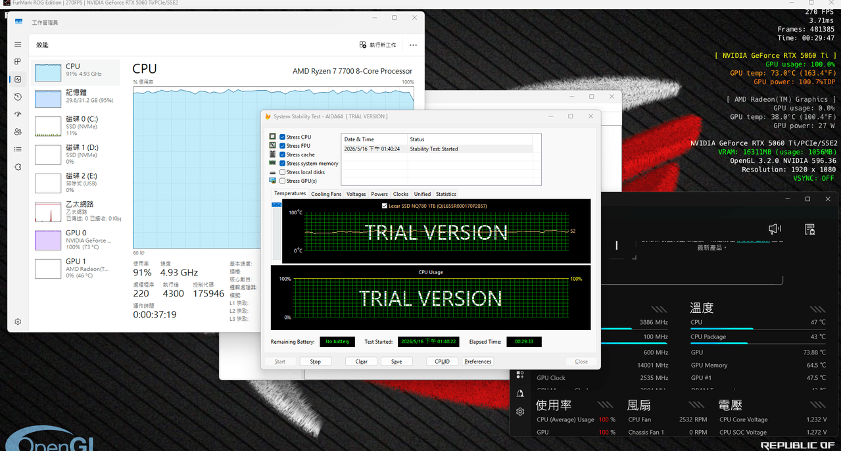
Task: Select GPU 1 AMD Radeon entry
Action: tap(76, 268)
